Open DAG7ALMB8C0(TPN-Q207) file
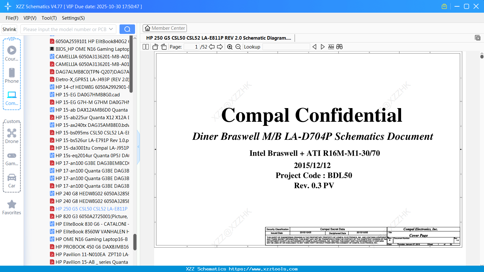 [x=89, y=72]
